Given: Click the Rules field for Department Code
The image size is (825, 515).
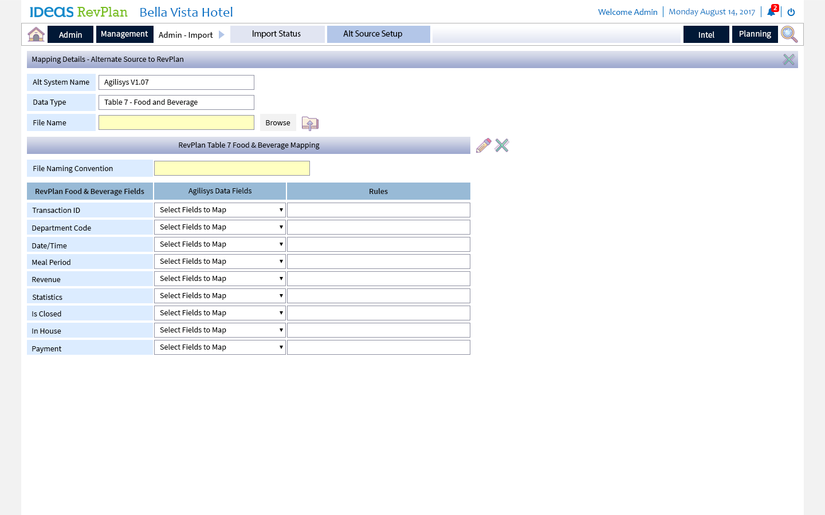Looking at the screenshot, I should pyautogui.click(x=378, y=227).
